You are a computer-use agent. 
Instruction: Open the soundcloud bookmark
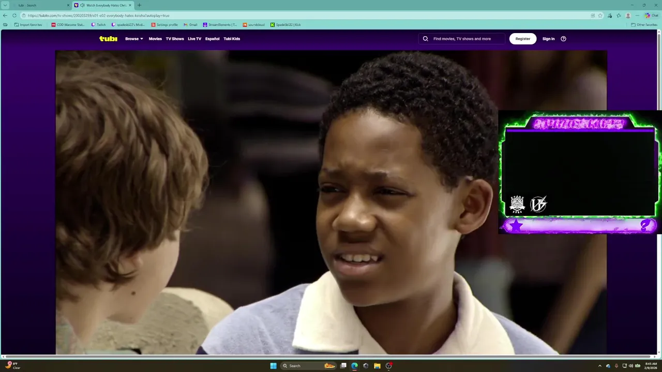click(x=253, y=25)
